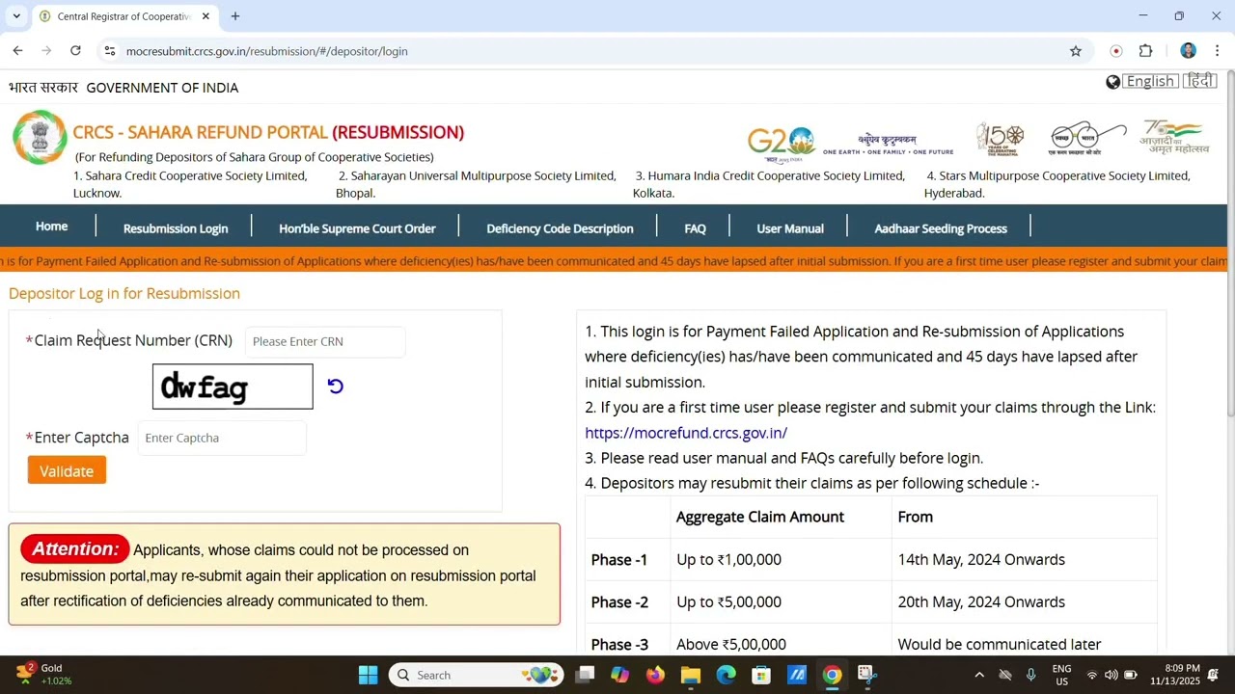Image resolution: width=1235 pixels, height=694 pixels.
Task: Open the clock showing 8:09 PM
Action: click(1174, 675)
